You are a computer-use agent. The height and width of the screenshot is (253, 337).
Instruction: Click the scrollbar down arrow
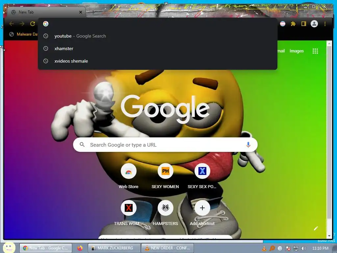pyautogui.click(x=329, y=236)
